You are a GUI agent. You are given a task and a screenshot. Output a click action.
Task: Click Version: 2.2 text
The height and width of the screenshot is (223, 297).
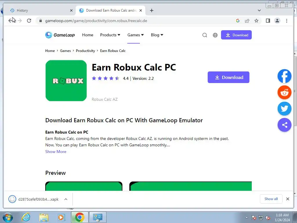[143, 78]
